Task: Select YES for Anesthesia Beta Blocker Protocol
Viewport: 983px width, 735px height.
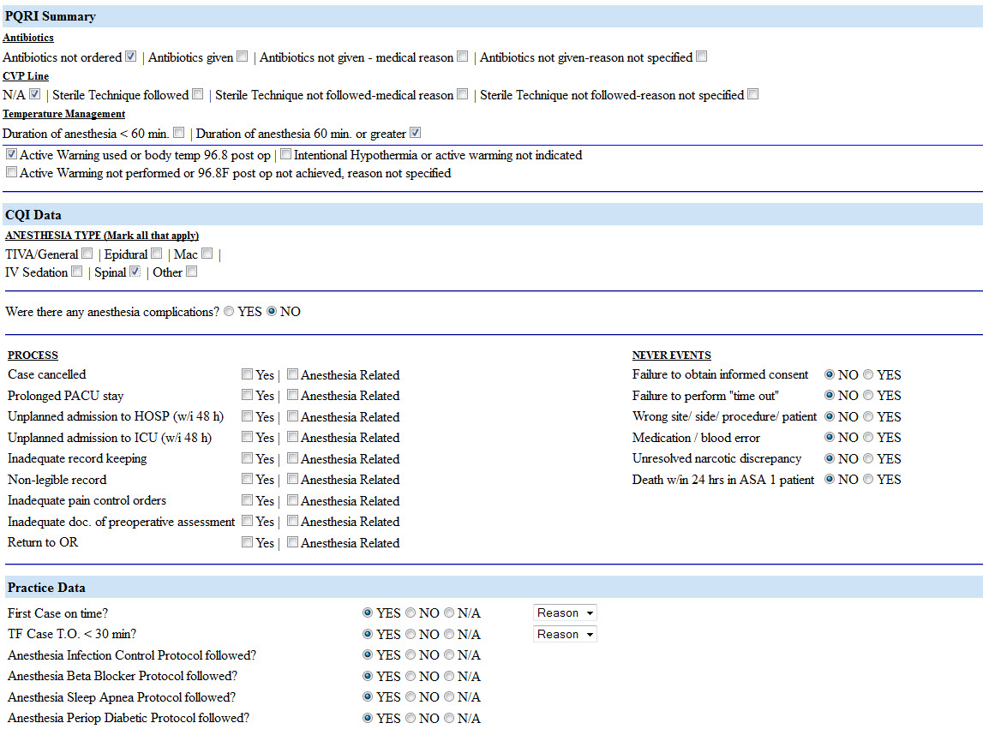Action: 368,676
